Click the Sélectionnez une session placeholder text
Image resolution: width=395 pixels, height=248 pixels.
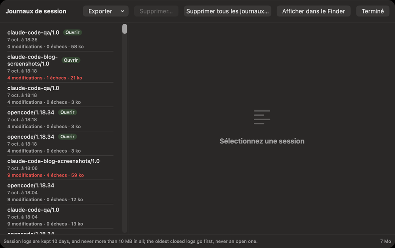pos(262,141)
